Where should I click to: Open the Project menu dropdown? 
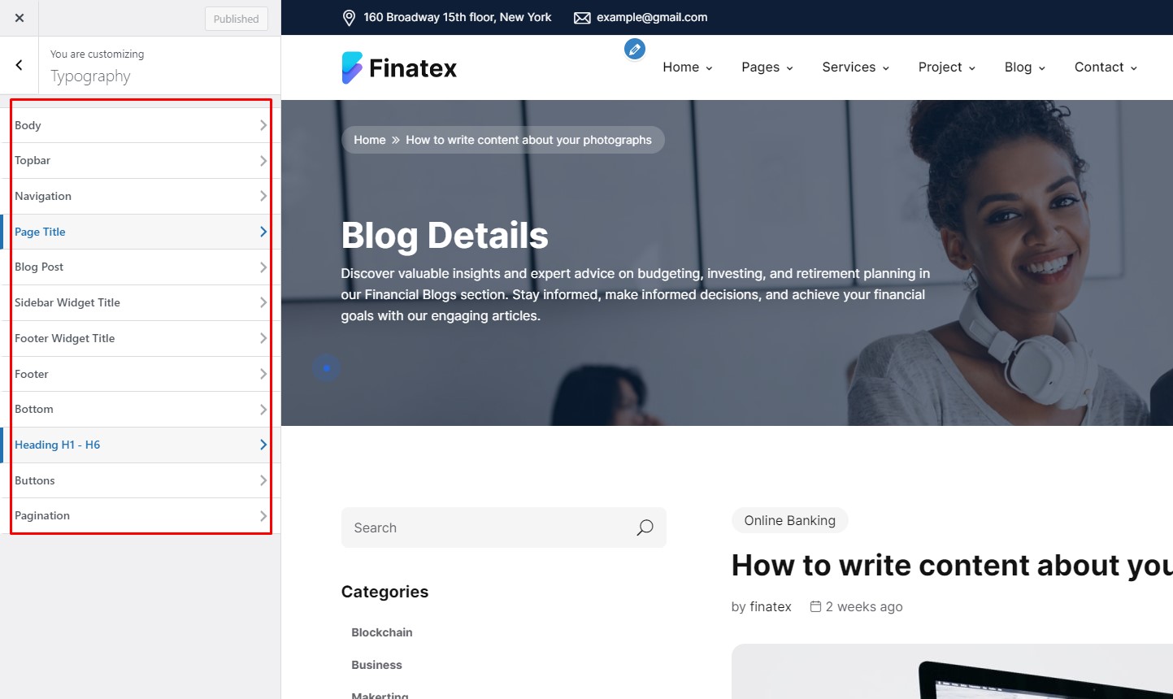[x=947, y=67]
